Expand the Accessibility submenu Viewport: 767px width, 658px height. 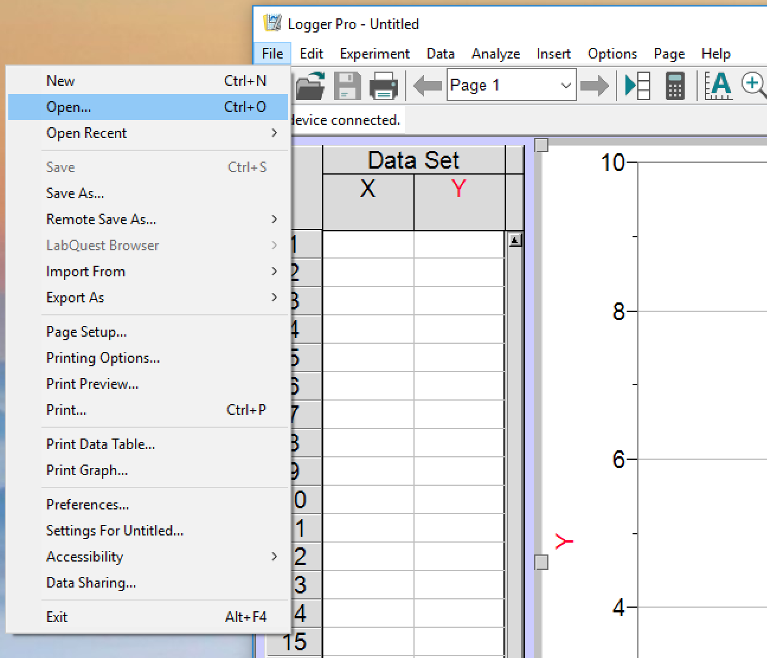148,557
